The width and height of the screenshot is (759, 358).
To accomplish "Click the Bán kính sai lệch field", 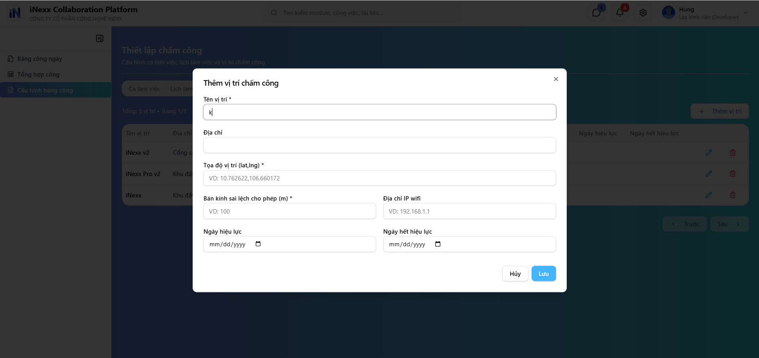I will [289, 211].
